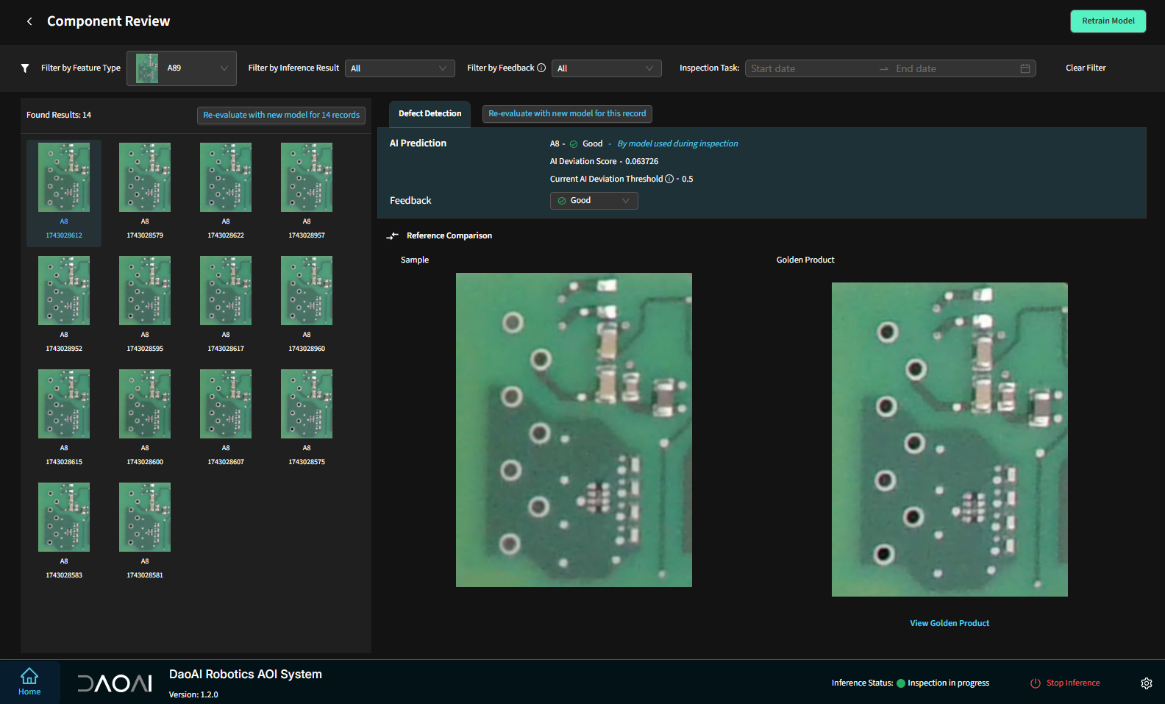The width and height of the screenshot is (1165, 704).
Task: Open the Filter by Feature Type dropdown
Action: tap(182, 68)
